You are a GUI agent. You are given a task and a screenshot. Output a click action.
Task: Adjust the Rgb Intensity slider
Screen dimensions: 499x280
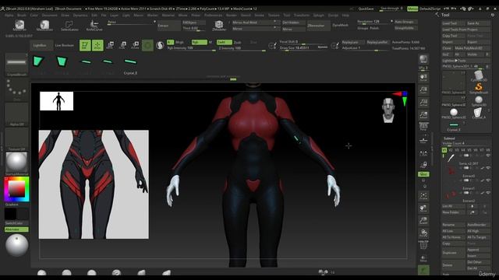pyautogui.click(x=191, y=48)
